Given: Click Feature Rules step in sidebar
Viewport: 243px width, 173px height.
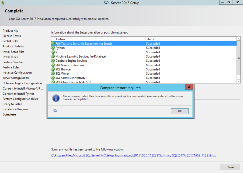Looking at the screenshot, I should click(11, 67).
